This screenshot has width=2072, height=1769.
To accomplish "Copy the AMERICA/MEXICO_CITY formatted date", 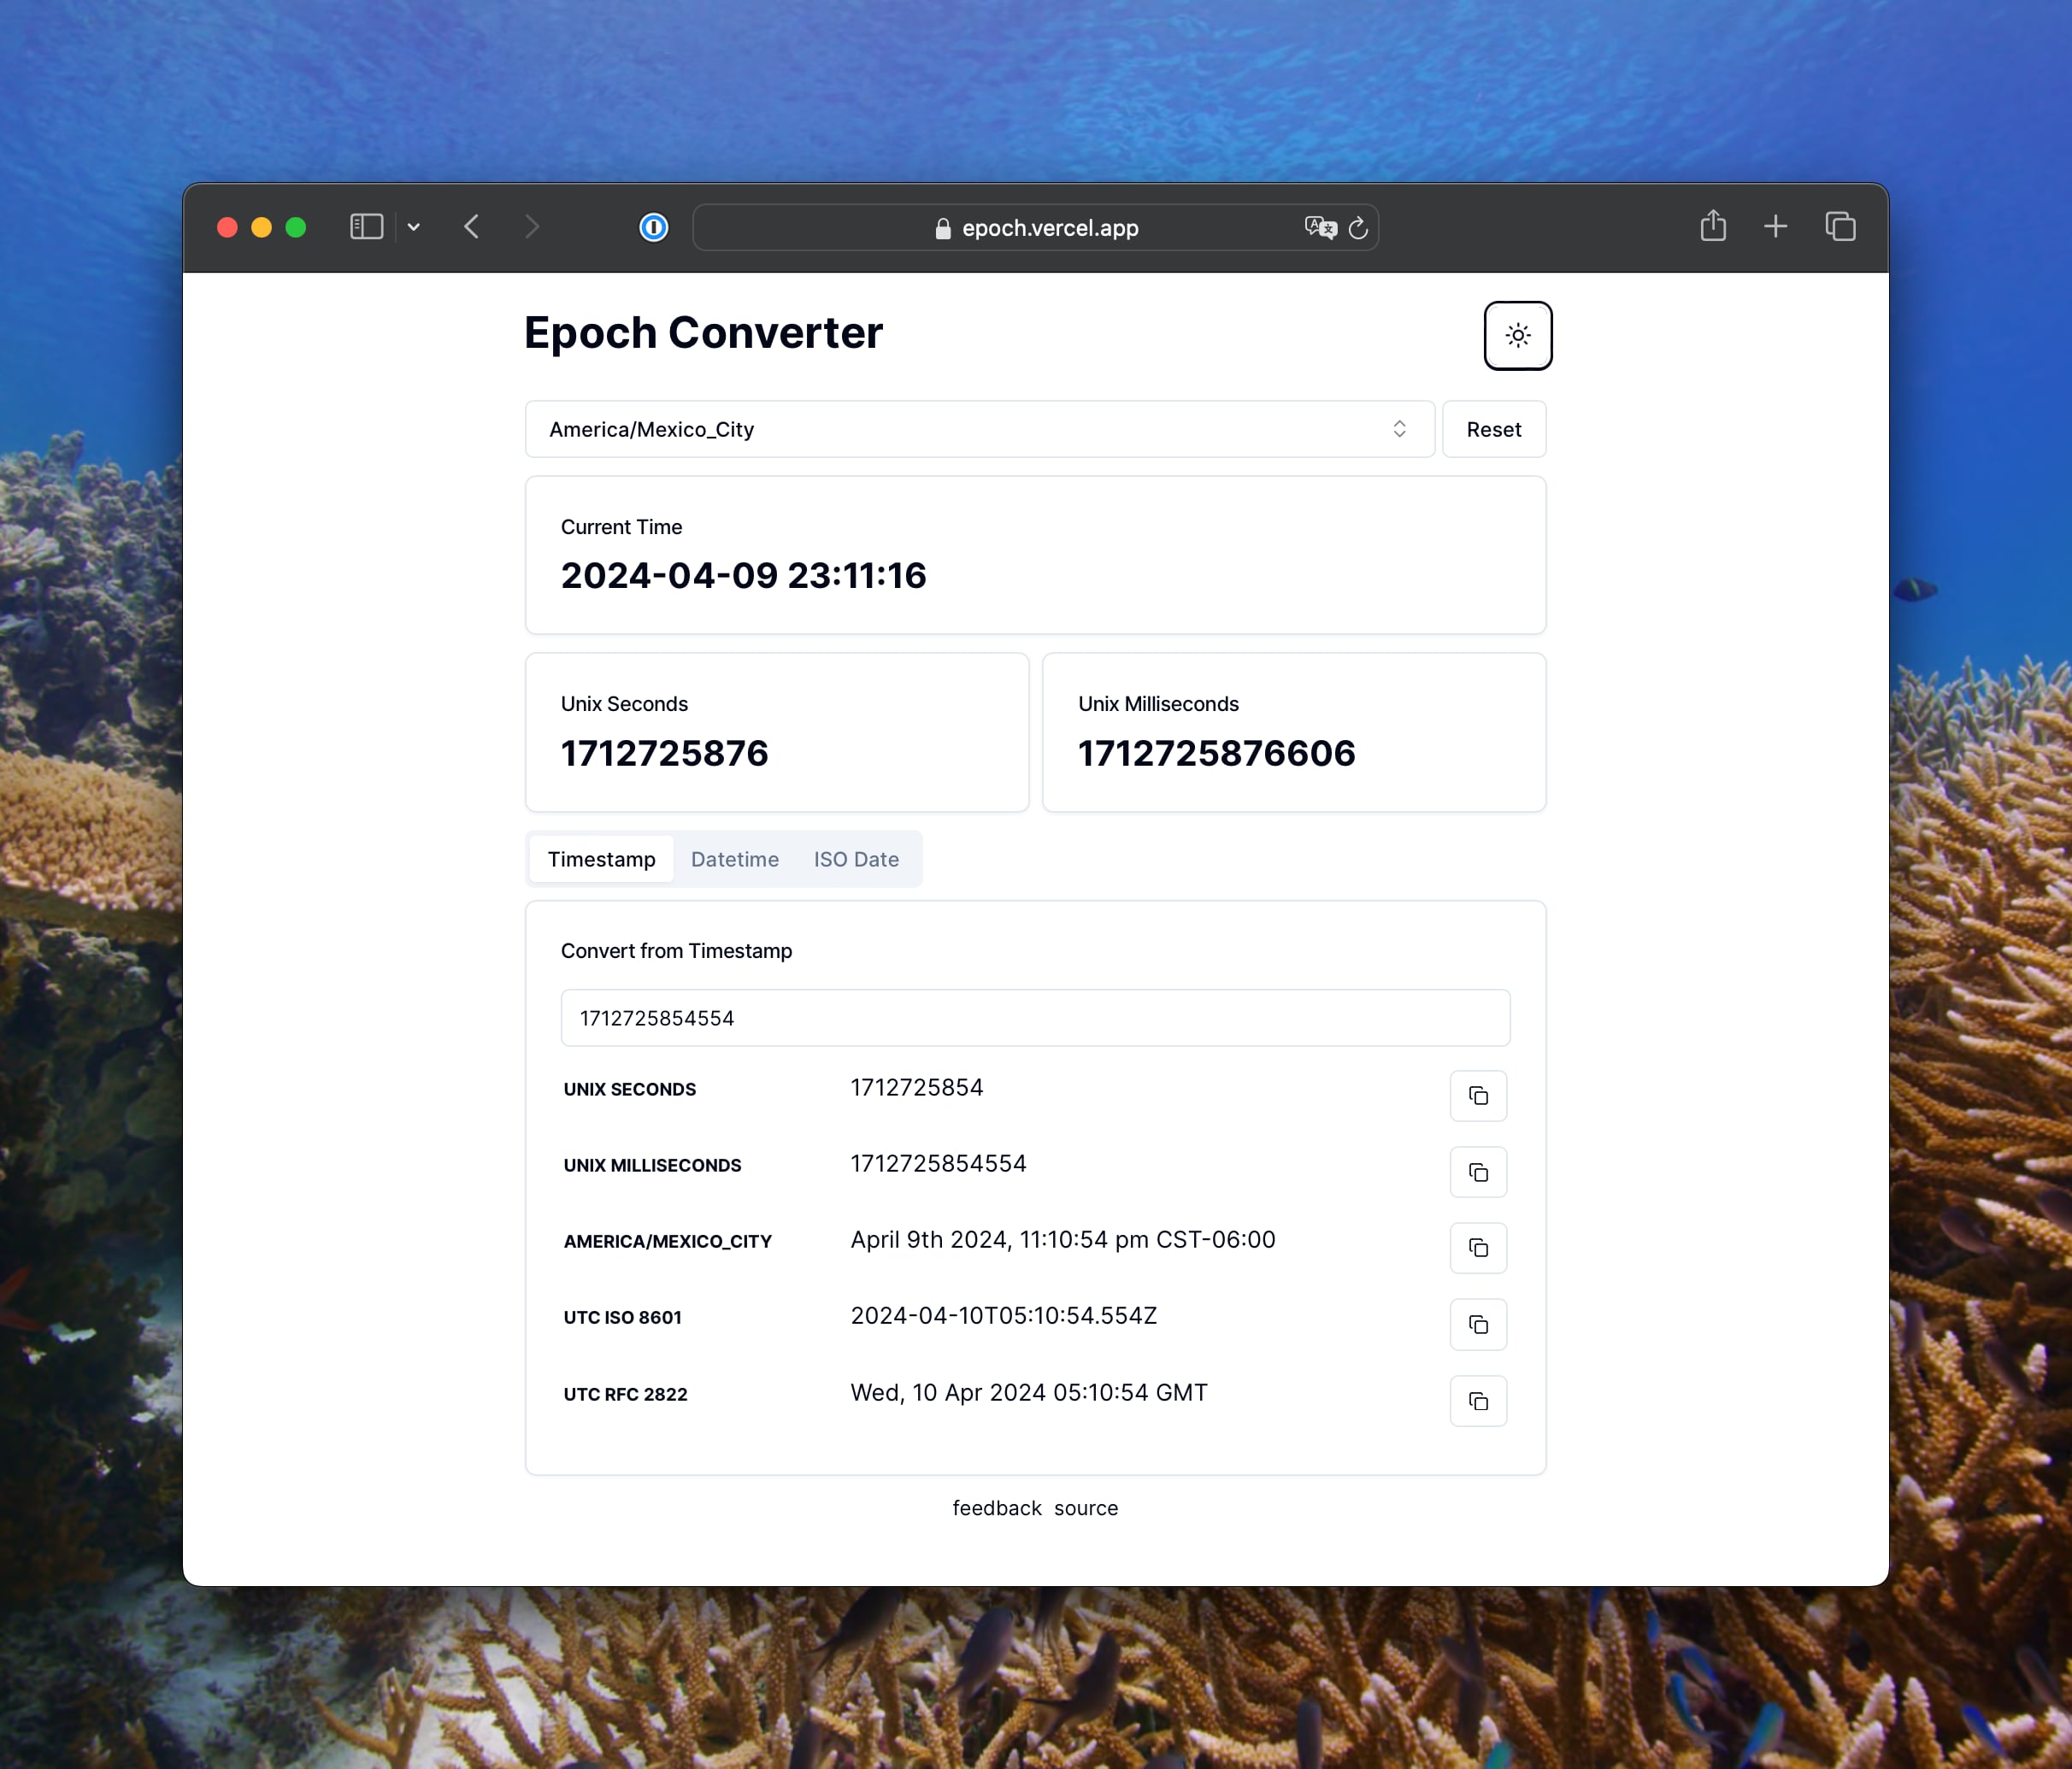I will pos(1478,1248).
